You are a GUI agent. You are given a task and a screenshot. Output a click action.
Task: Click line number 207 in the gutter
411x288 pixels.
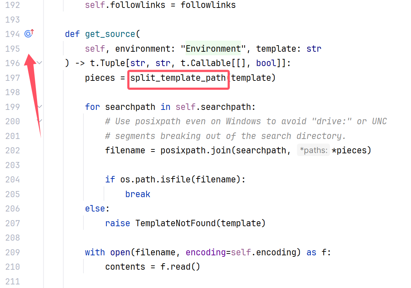(x=13, y=223)
